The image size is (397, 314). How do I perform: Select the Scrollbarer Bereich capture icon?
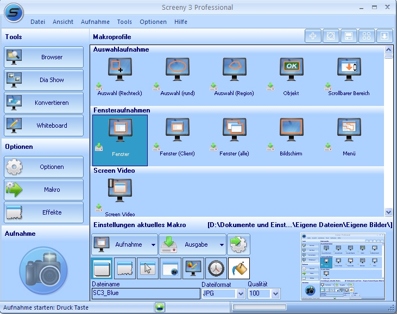coord(349,70)
